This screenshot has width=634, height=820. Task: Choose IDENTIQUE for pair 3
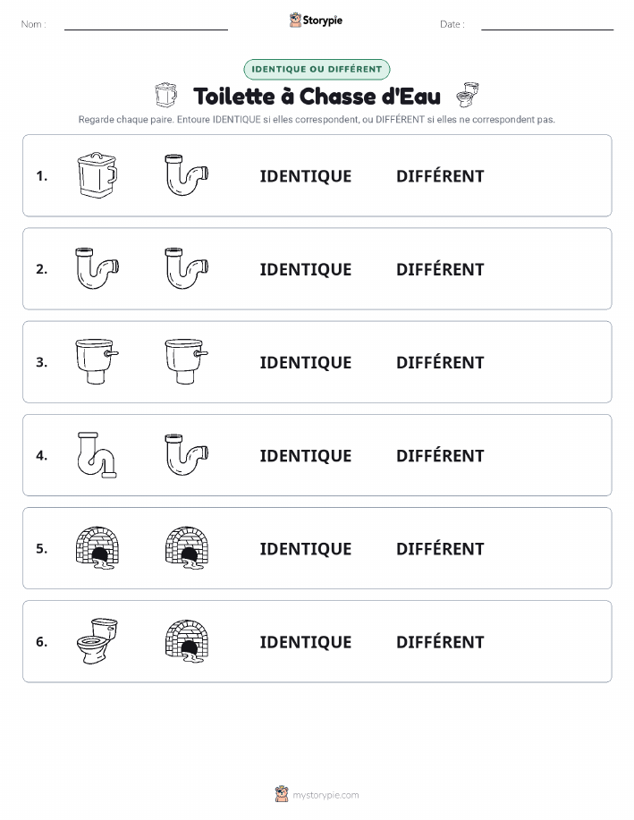(306, 362)
